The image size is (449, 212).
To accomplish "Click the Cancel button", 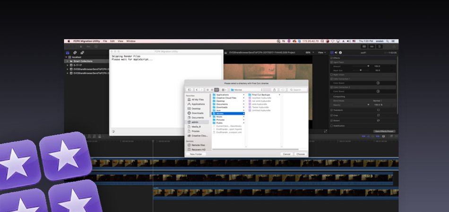I will pos(286,154).
